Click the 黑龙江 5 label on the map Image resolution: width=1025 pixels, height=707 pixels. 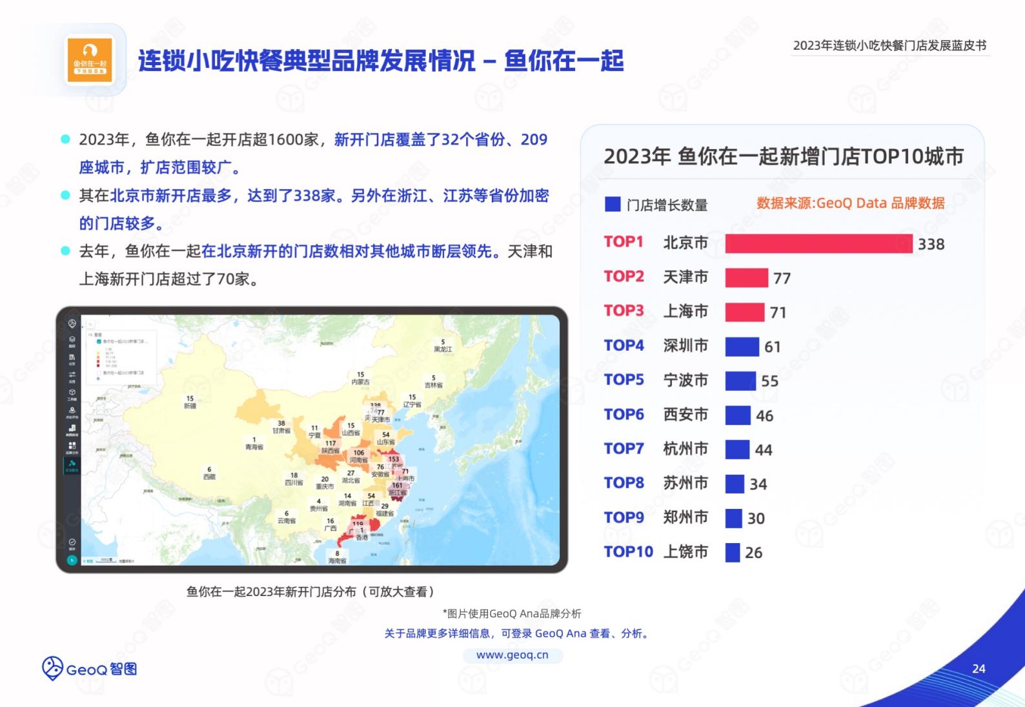(x=443, y=346)
